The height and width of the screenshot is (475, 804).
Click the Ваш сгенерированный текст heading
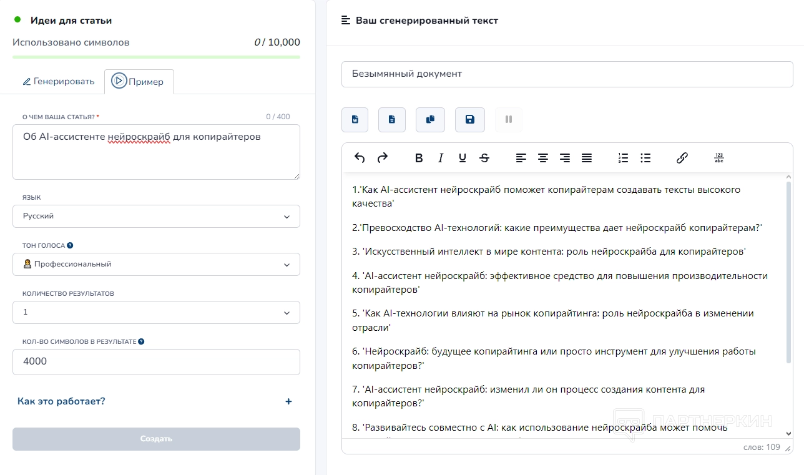click(x=427, y=21)
